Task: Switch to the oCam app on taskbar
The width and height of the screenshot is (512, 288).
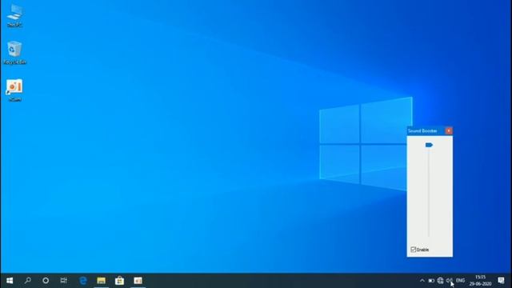Action: point(138,281)
